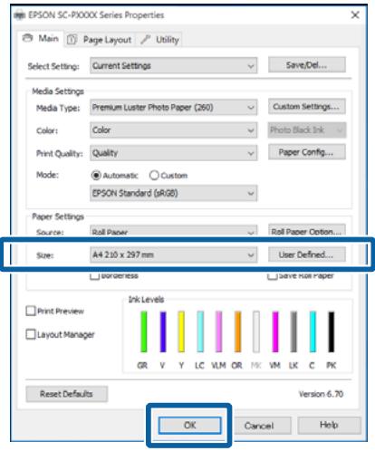Close the EPSON Properties dialog

355,14
